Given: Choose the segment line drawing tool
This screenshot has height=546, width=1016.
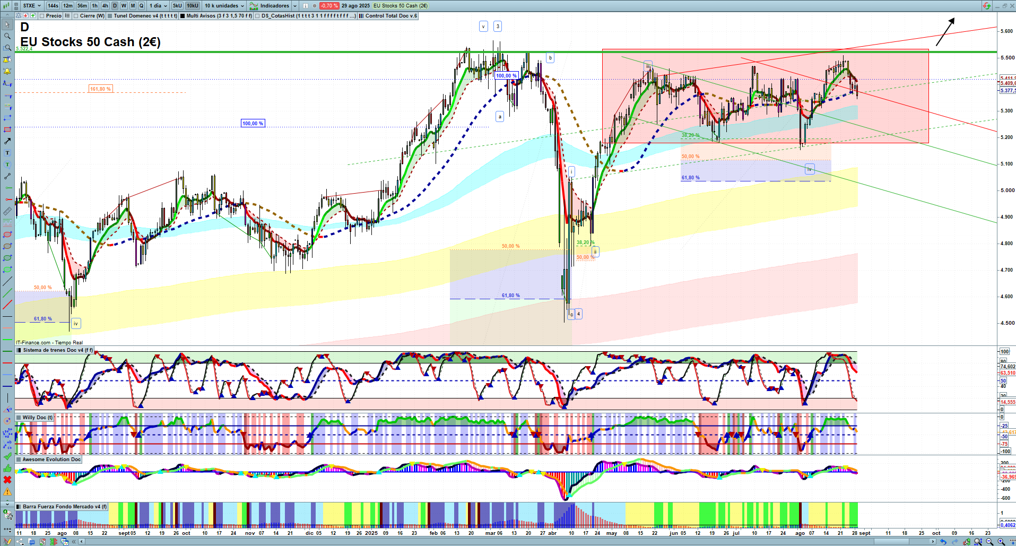Looking at the screenshot, I should point(7,176).
